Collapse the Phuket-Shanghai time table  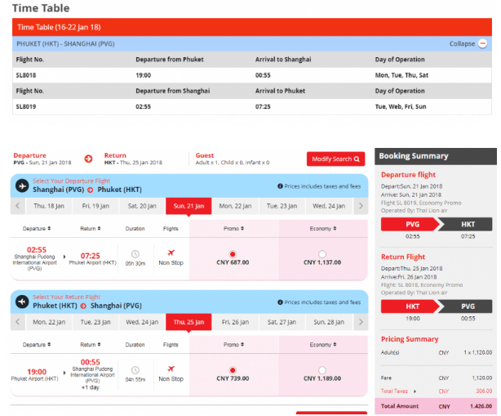pos(482,43)
